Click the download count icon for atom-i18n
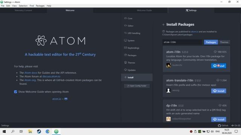 pos(215,52)
